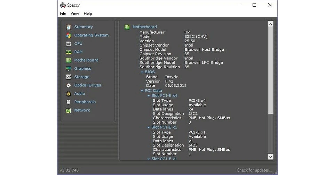The image size is (334, 175).
Task: Click the Peripherals mouse icon
Action: (69, 102)
